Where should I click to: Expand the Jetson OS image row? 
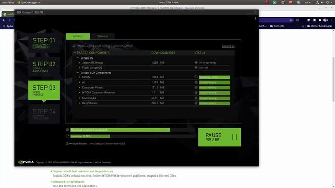(79, 63)
